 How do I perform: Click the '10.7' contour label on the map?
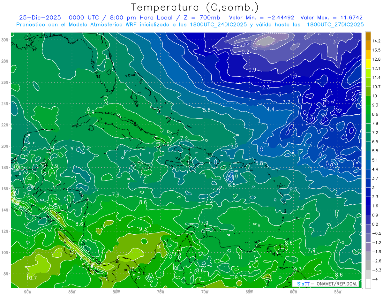pos(31,278)
